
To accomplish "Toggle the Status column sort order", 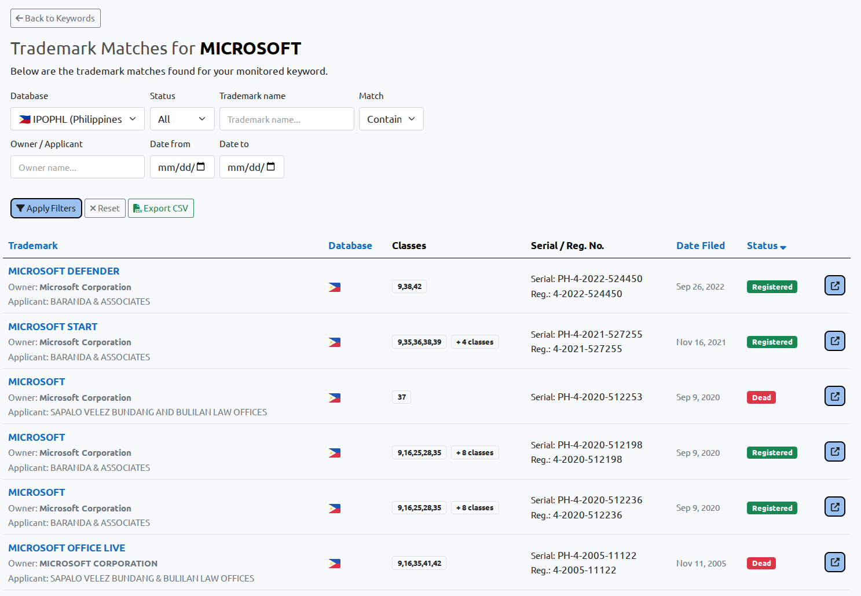I will 765,246.
